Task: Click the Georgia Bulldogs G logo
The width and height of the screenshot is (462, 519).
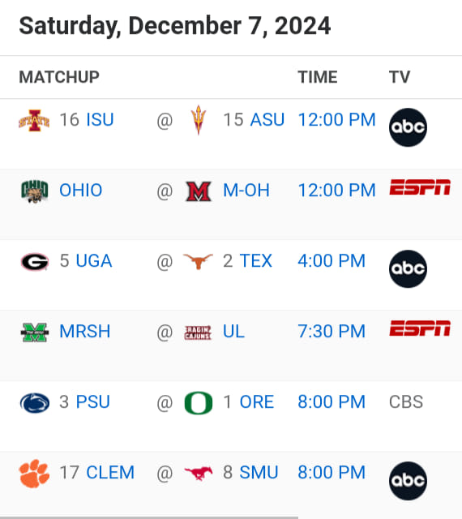Action: 35,262
